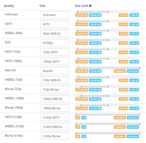Image resolution: width=146 pixels, height=143 pixels.
Task: Select the DVDRip title text box
Action: click(x=54, y=43)
